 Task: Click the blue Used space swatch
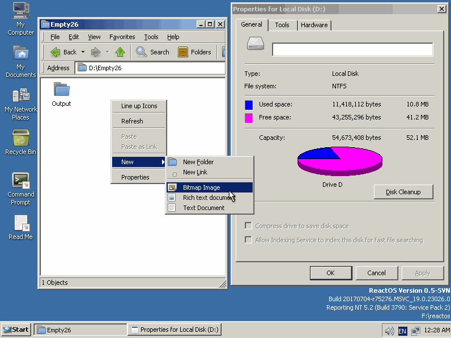249,105
